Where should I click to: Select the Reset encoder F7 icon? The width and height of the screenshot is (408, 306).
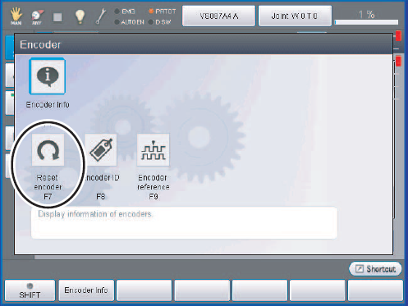point(48,150)
